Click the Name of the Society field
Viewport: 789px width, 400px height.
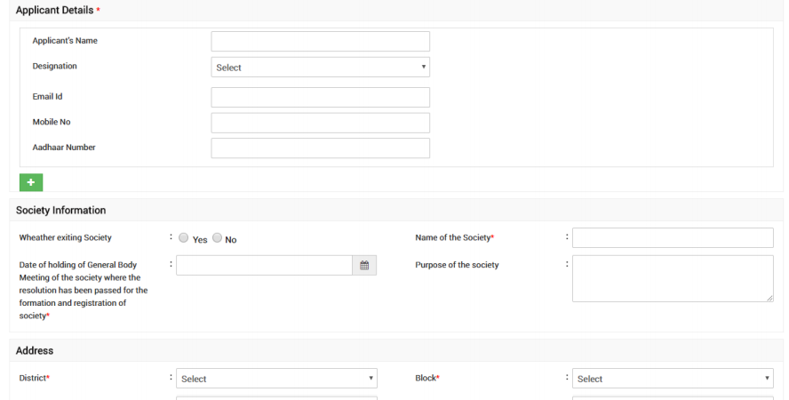(673, 238)
